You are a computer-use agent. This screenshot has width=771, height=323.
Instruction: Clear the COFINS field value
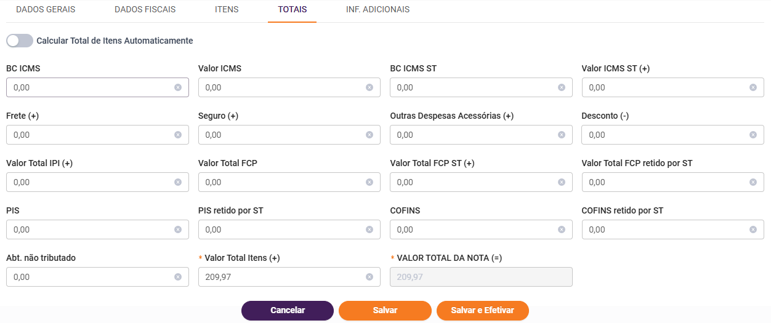[561, 229]
